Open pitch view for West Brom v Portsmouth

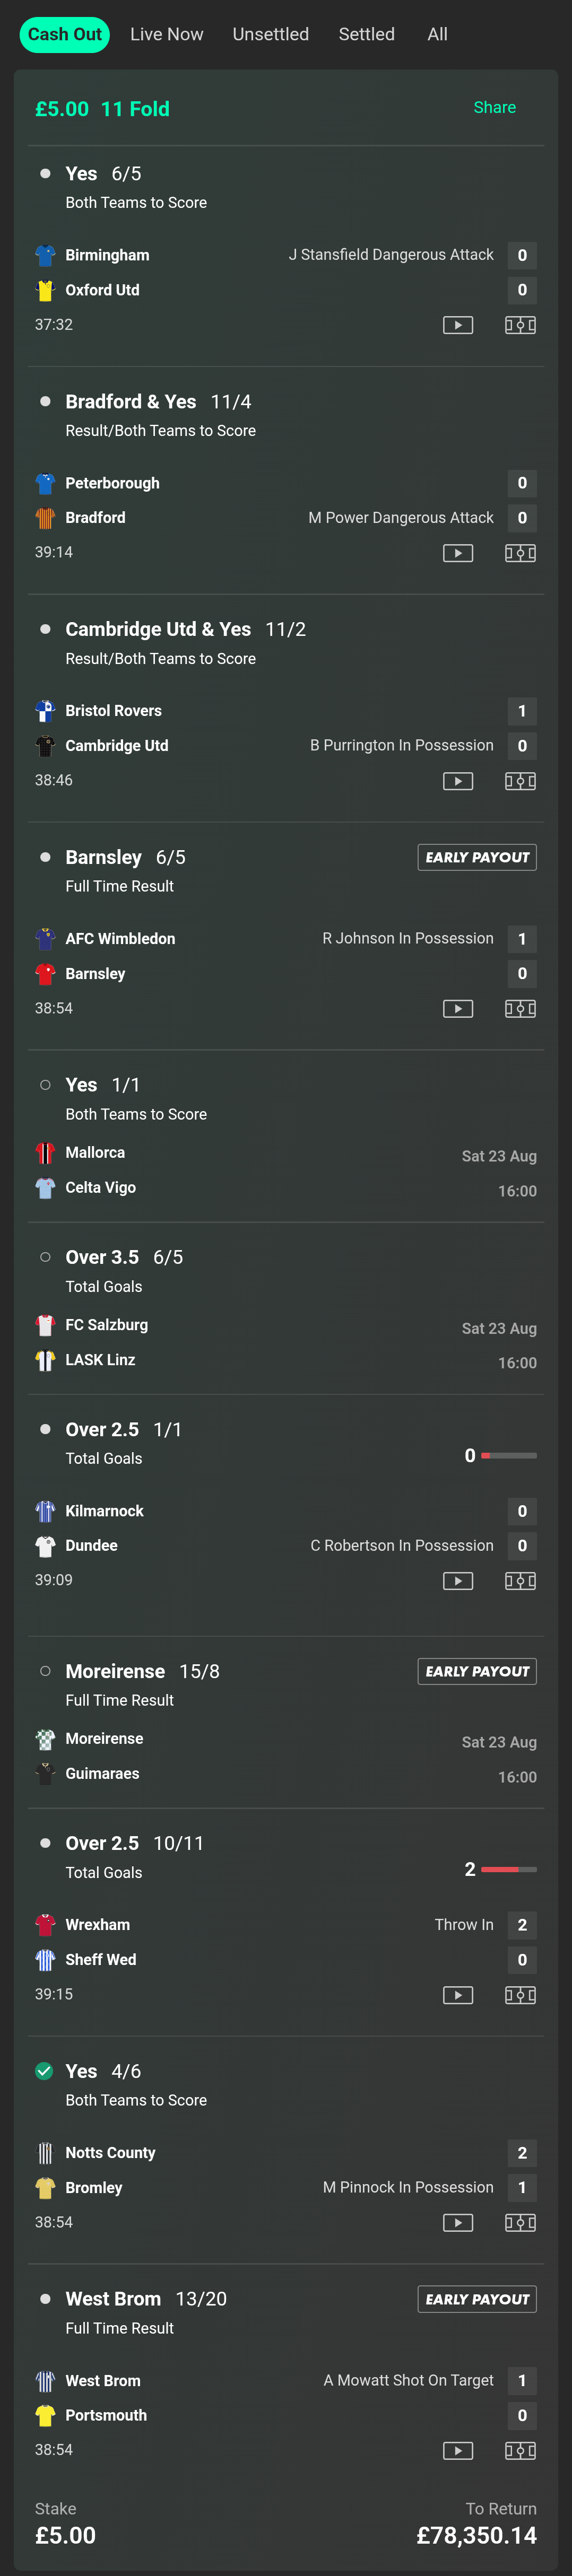pos(520,2451)
